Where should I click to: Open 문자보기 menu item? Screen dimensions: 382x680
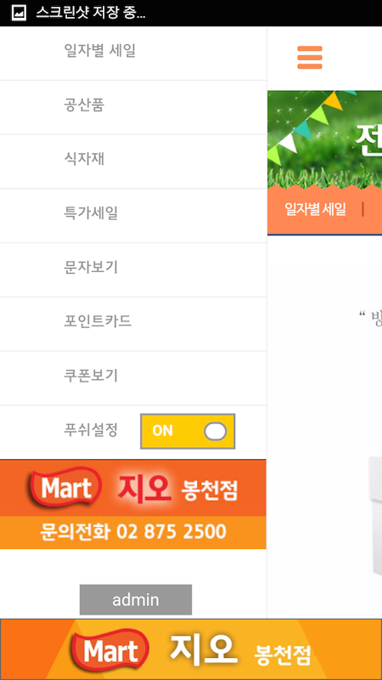pos(133,269)
